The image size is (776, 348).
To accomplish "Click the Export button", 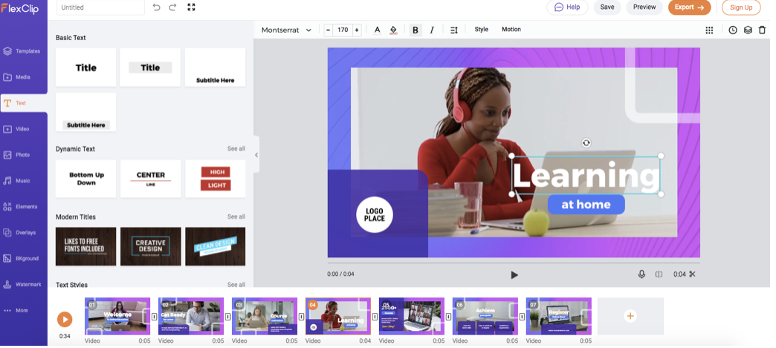I will [688, 7].
